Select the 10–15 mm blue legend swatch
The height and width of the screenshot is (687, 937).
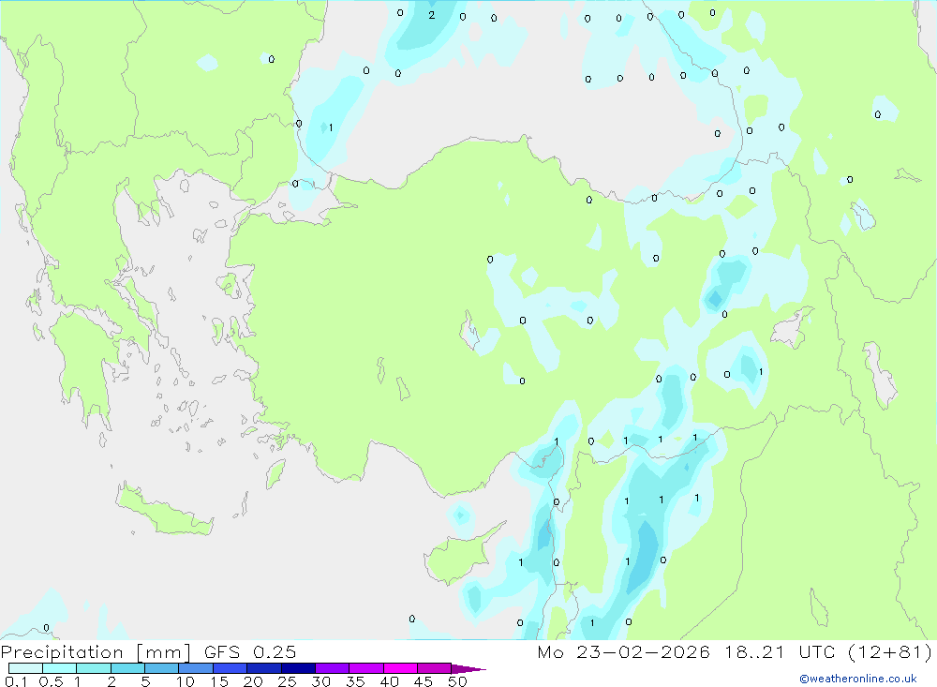(x=196, y=668)
